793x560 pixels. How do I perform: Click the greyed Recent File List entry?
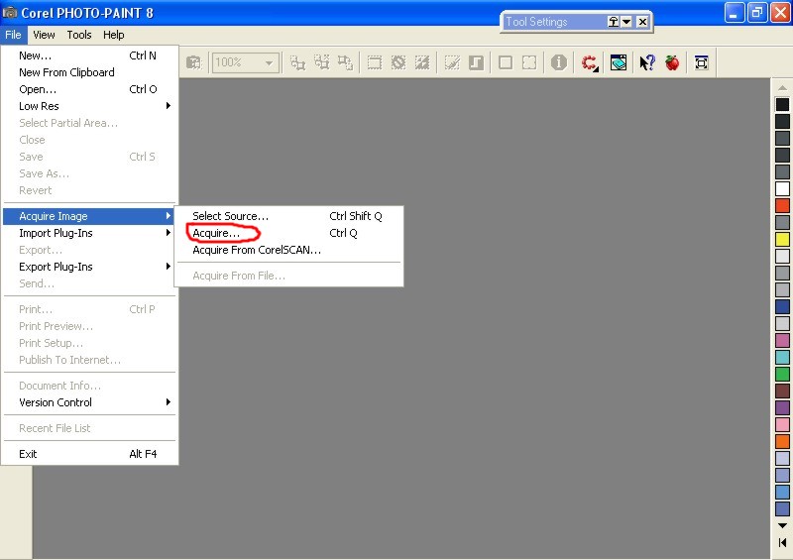89,428
